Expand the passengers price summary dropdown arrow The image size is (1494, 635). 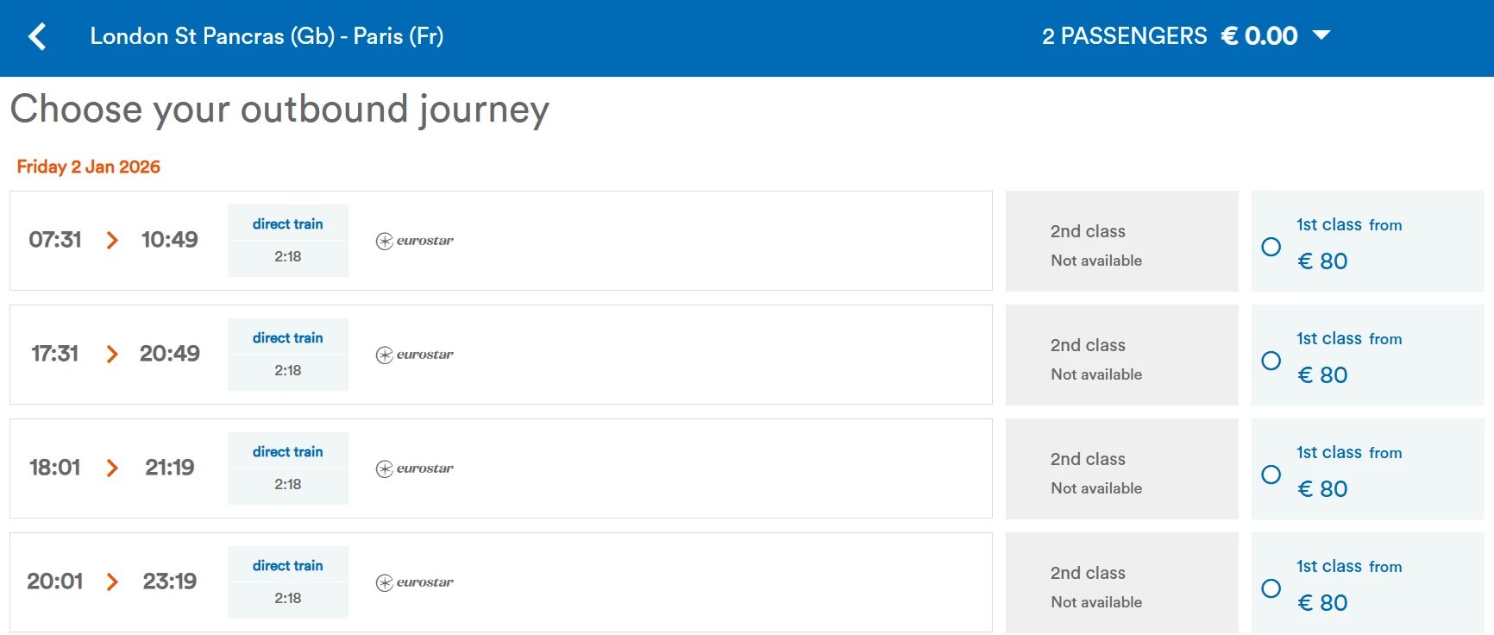tap(1321, 35)
